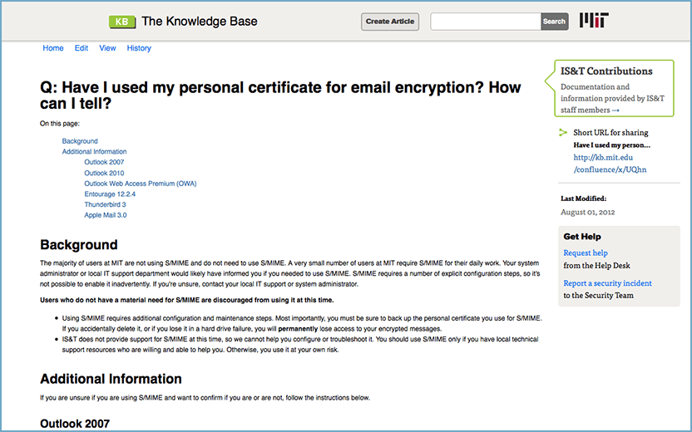The height and width of the screenshot is (432, 692).
Task: Open Report a security incident link
Action: (607, 283)
